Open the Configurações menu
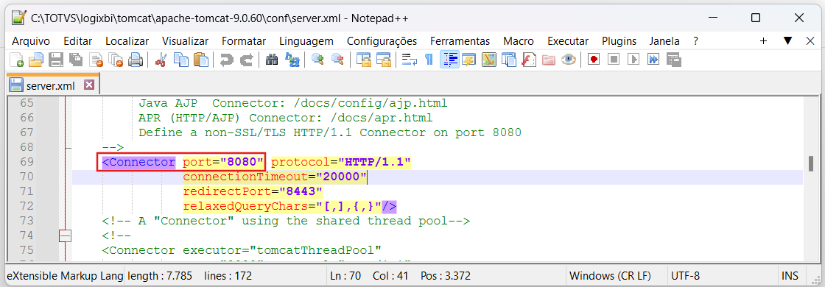Screen dimensions: 825x287 [382, 41]
